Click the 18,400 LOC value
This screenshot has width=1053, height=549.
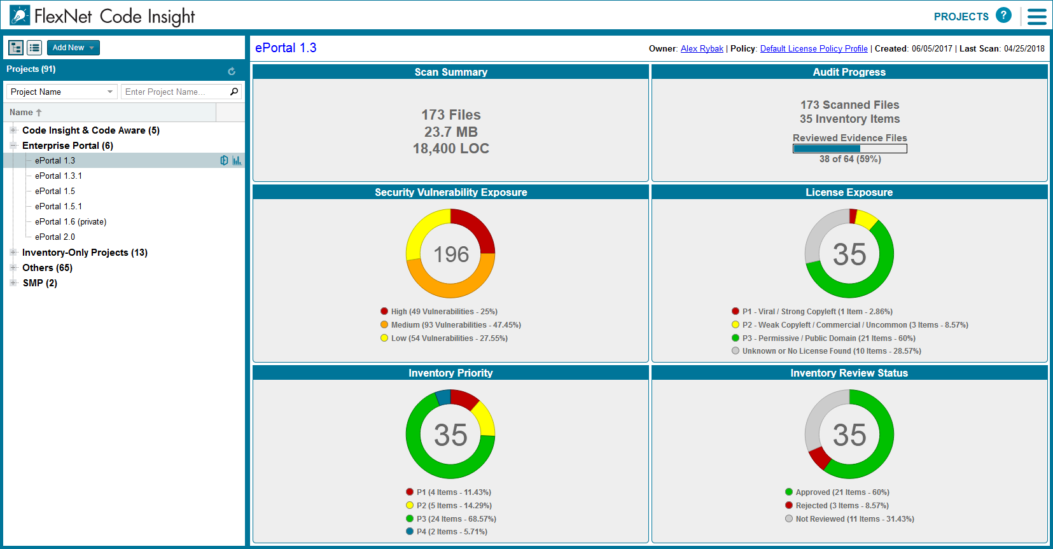(451, 149)
